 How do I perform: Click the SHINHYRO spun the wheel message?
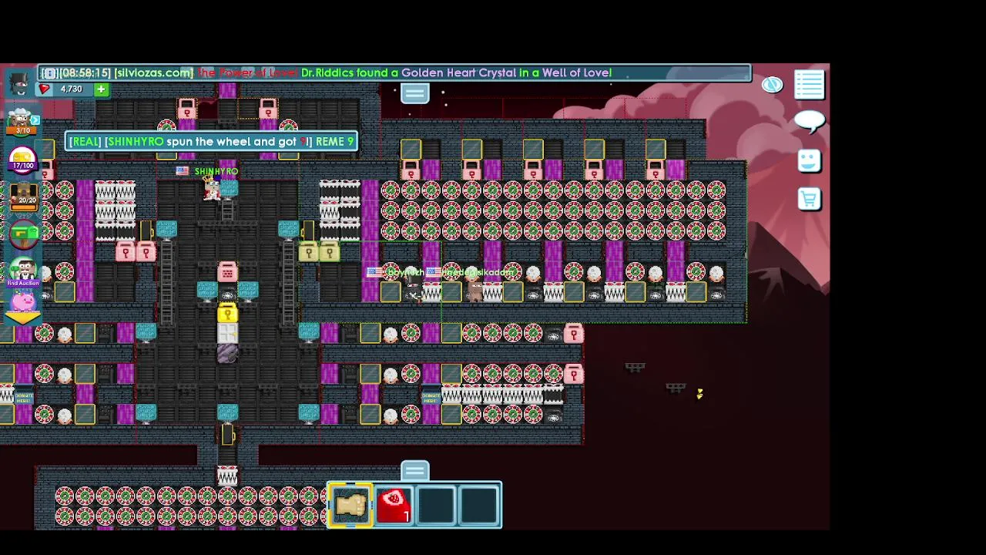(212, 142)
